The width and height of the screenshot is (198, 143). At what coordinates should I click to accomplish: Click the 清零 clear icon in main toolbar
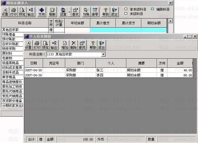[95, 12]
